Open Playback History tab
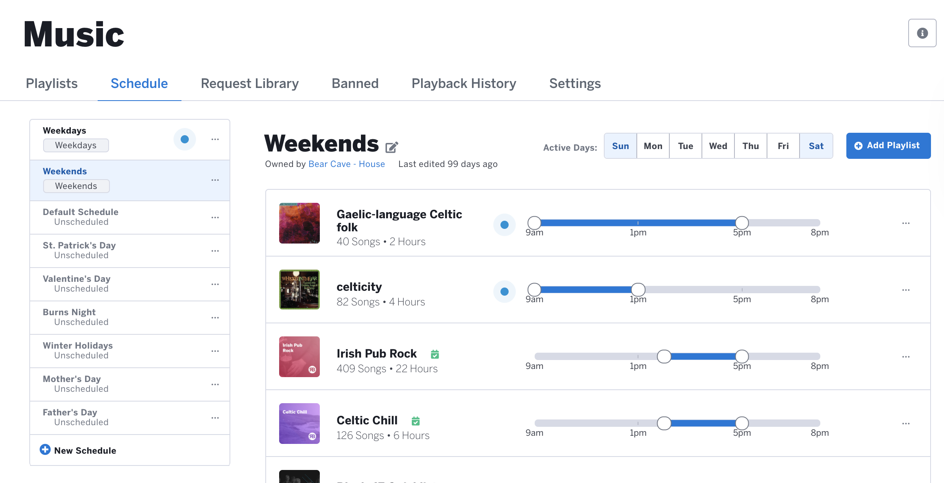 (x=464, y=83)
